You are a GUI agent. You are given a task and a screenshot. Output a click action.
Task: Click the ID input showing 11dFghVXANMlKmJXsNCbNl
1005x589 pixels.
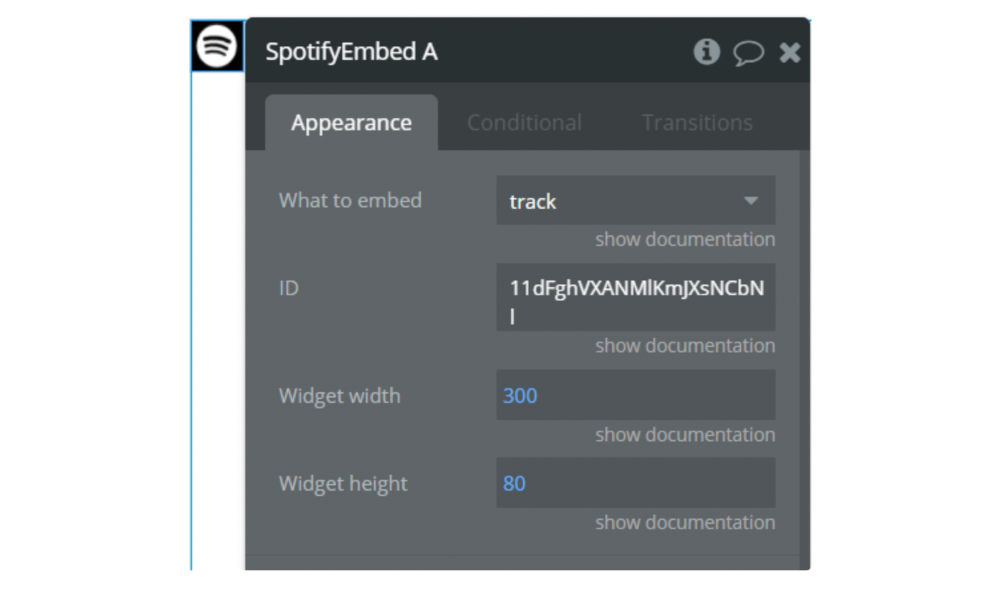(x=635, y=296)
